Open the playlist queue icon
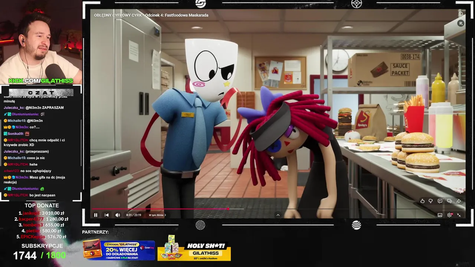This screenshot has width=475, height=267. point(461,23)
